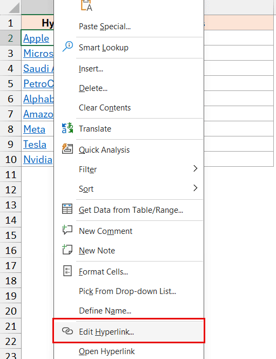Select row header 17
Viewport: 276px width, 359px height.
[10, 265]
